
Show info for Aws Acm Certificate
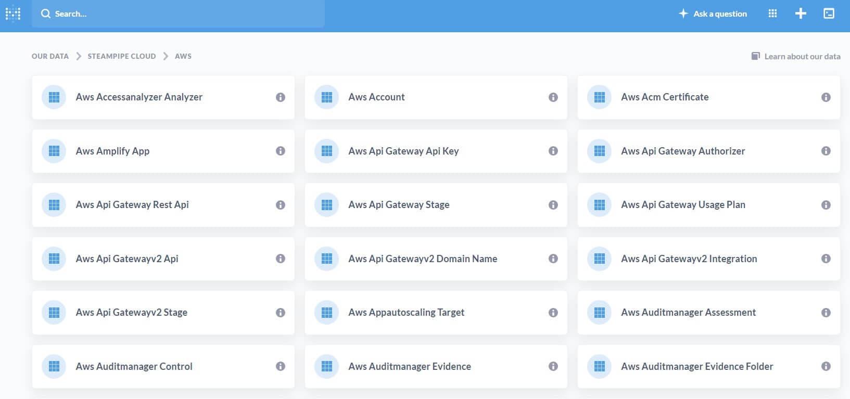[x=826, y=97]
